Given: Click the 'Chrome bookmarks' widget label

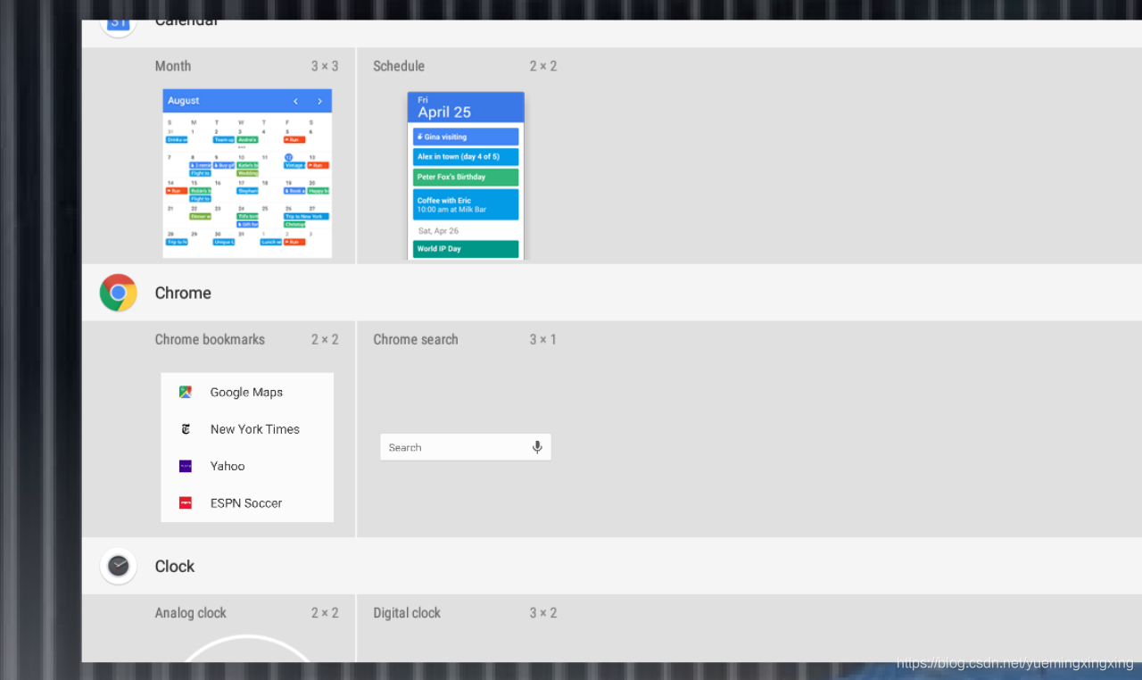Looking at the screenshot, I should coord(210,339).
